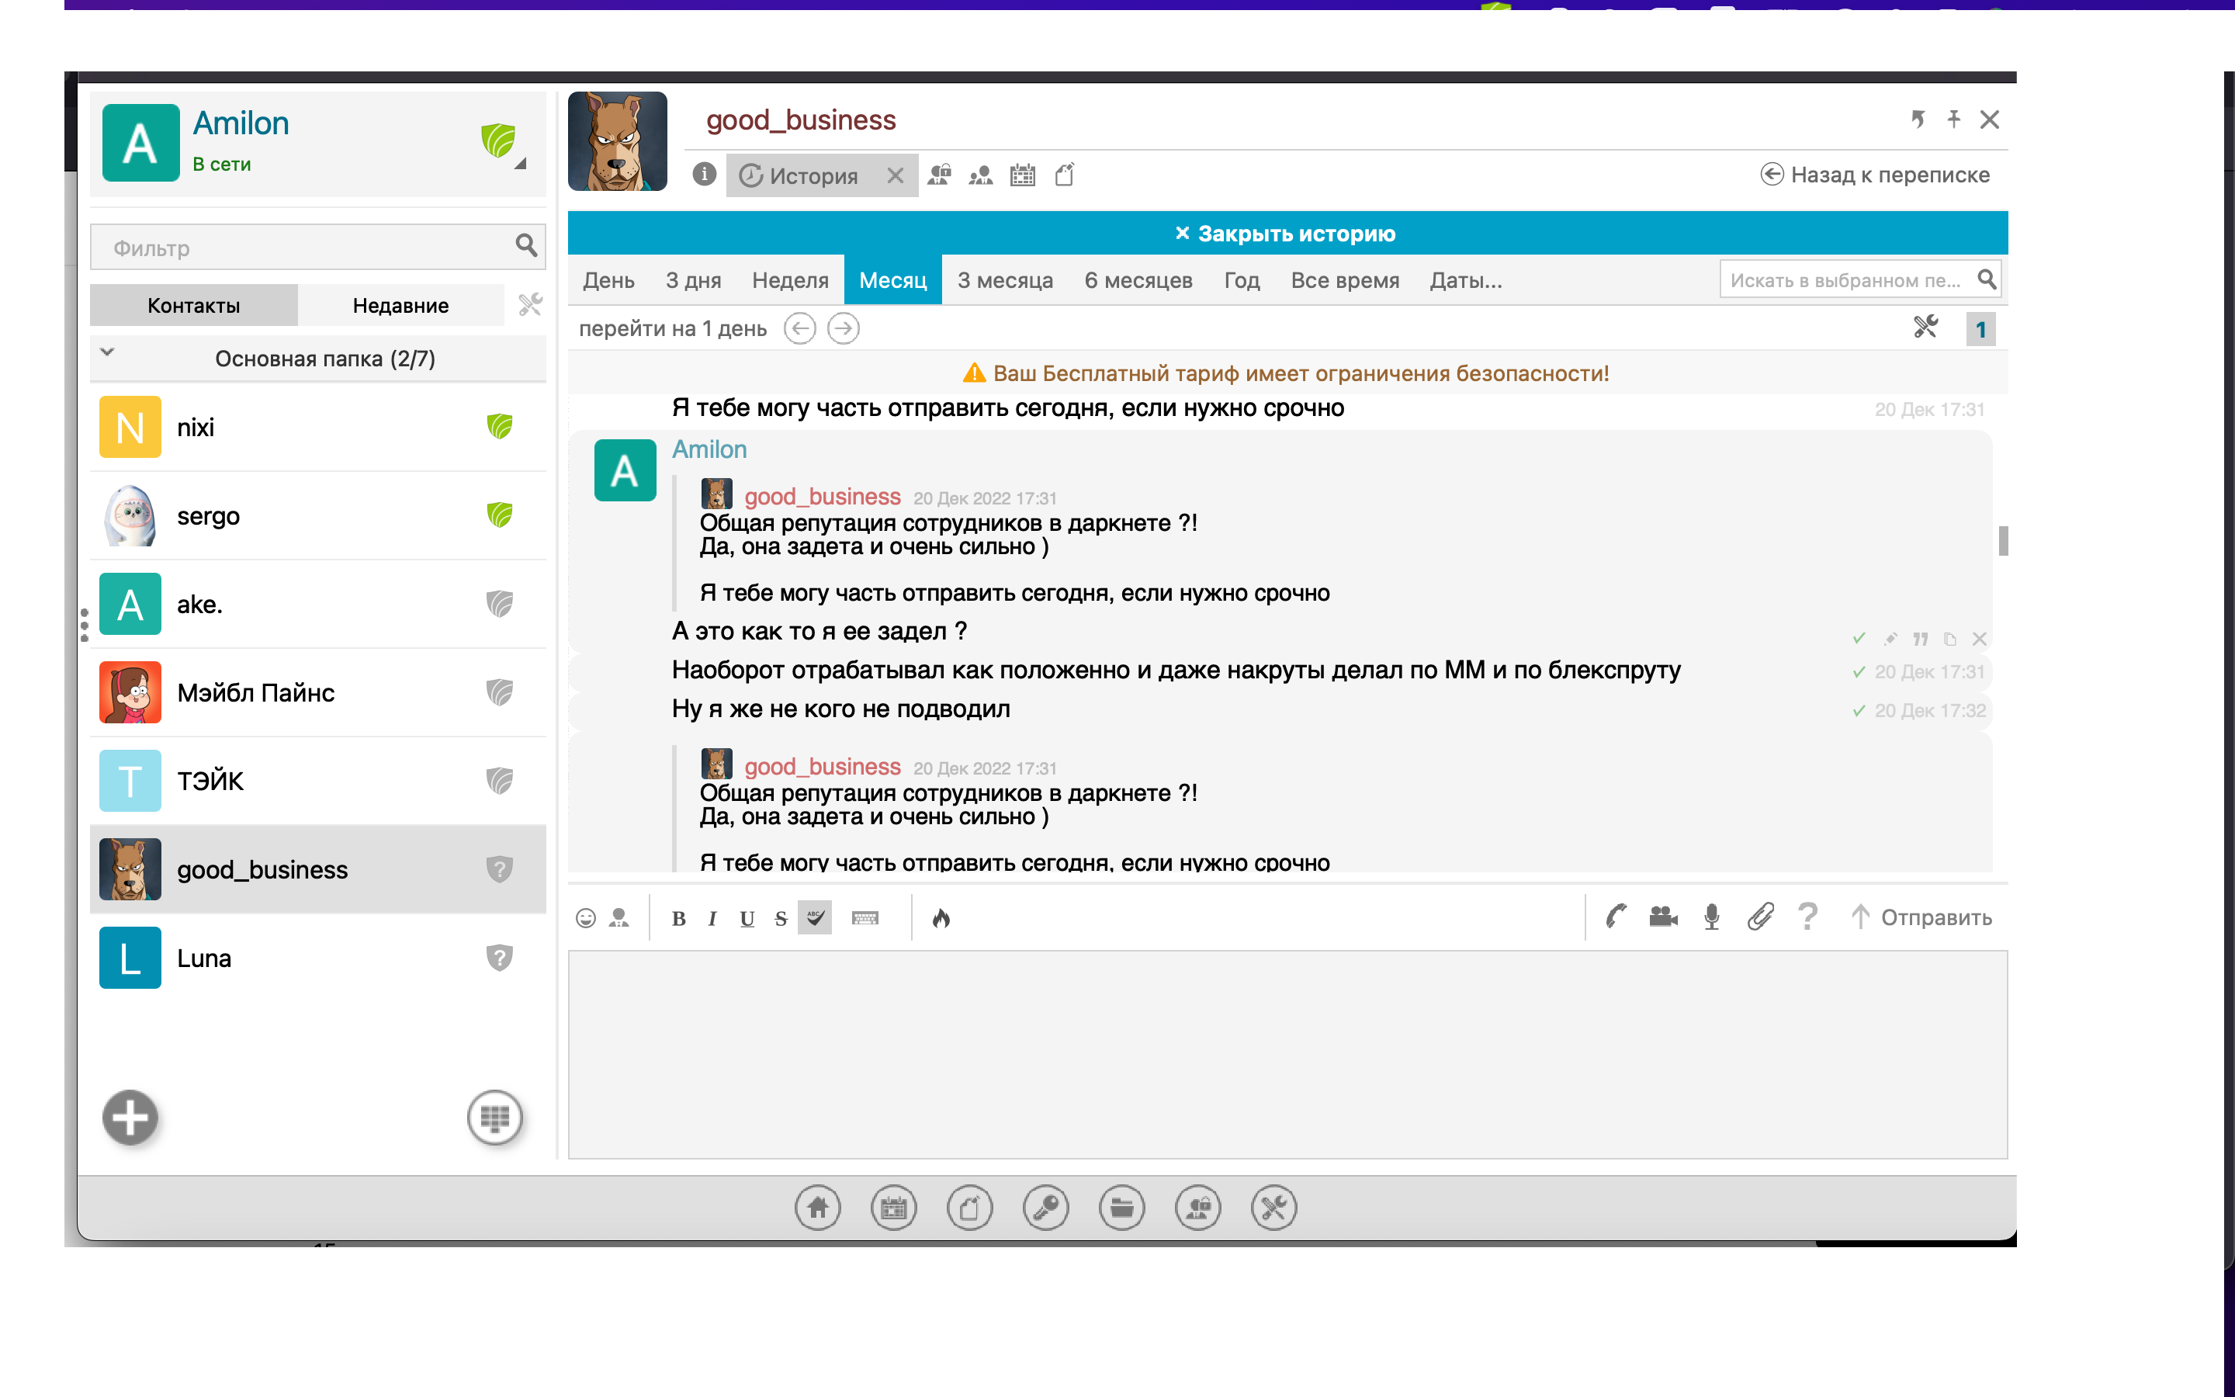This screenshot has width=2235, height=1397.
Task: Click into the message composition area
Action: [x=1287, y=1054]
